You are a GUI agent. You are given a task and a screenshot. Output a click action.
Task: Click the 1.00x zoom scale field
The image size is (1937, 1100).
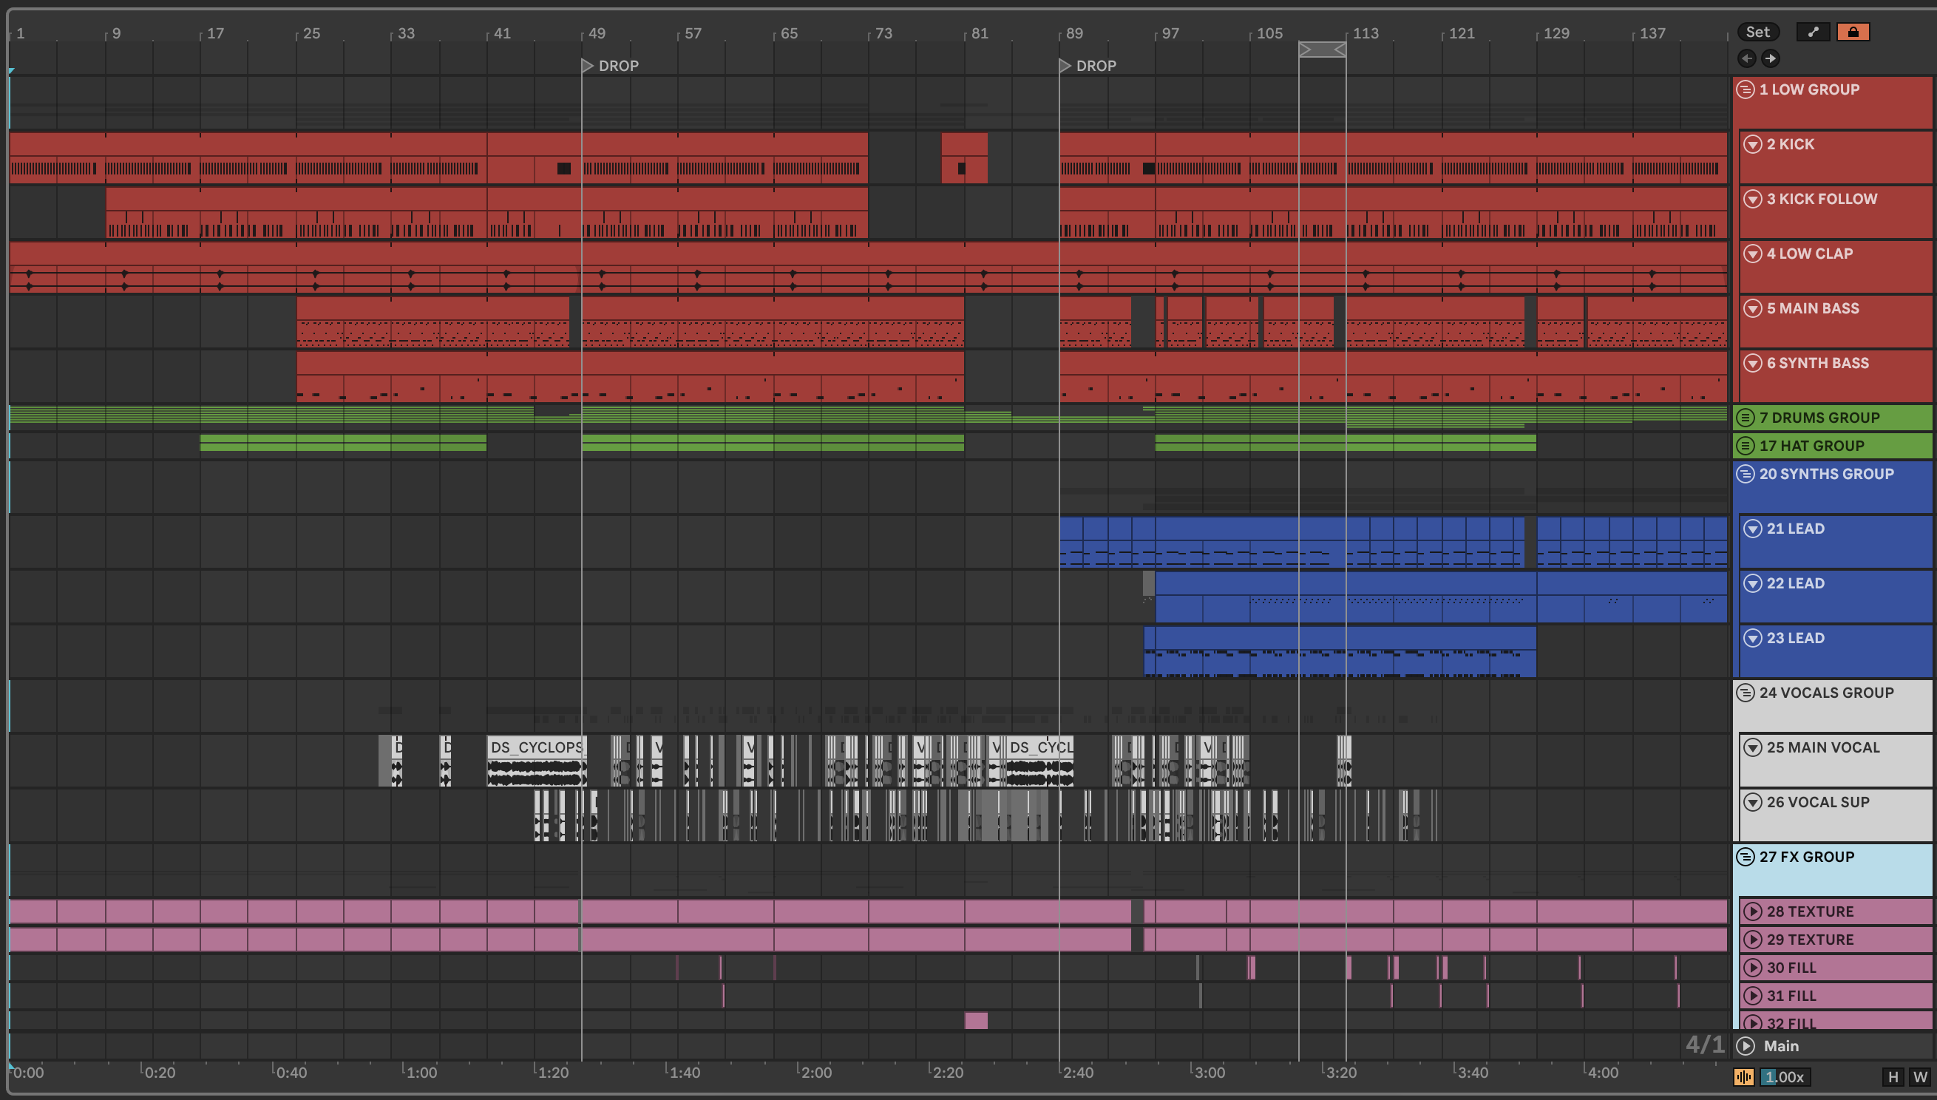click(x=1784, y=1076)
